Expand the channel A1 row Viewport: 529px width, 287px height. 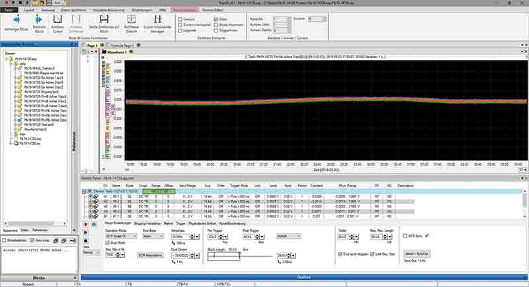[91, 196]
